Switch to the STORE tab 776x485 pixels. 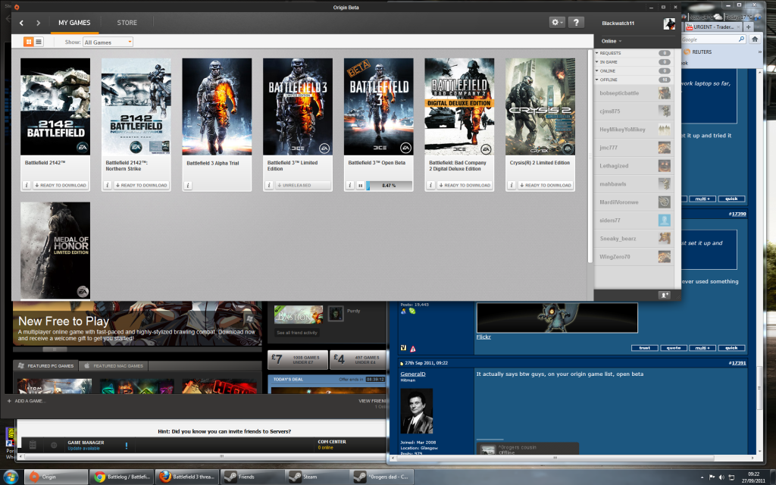127,23
